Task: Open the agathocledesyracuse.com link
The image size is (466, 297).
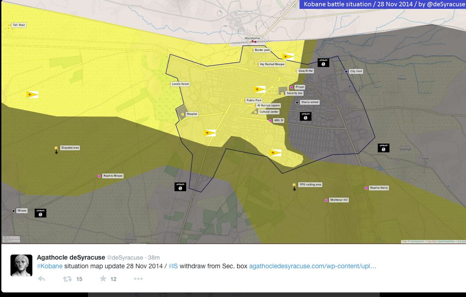Action: [x=312, y=266]
